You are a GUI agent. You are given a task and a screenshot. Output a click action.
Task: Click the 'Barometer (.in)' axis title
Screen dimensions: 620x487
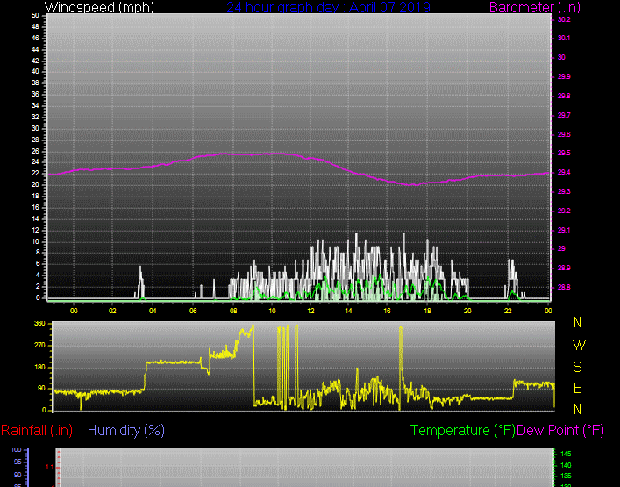[535, 7]
